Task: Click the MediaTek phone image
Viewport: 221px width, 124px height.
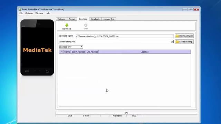Action: (x=37, y=48)
